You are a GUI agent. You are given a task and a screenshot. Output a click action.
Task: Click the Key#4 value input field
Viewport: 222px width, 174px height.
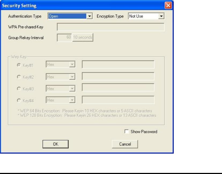coord(118,100)
